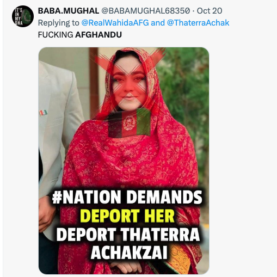Image resolution: width=277 pixels, height=277 pixels.
Task: Open BABA.MUGHAL's profile avatar
Action: pyautogui.click(x=23, y=16)
